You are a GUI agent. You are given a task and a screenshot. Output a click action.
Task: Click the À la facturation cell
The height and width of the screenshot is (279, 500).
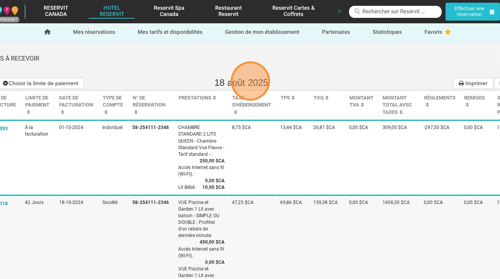(37, 131)
